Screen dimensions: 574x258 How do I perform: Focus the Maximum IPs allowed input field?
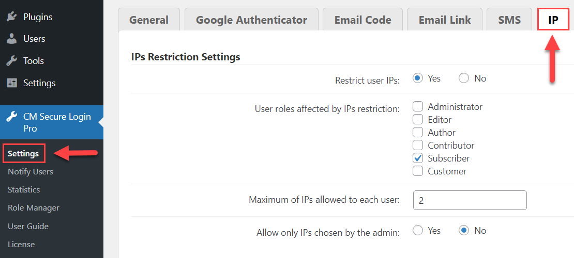click(470, 200)
